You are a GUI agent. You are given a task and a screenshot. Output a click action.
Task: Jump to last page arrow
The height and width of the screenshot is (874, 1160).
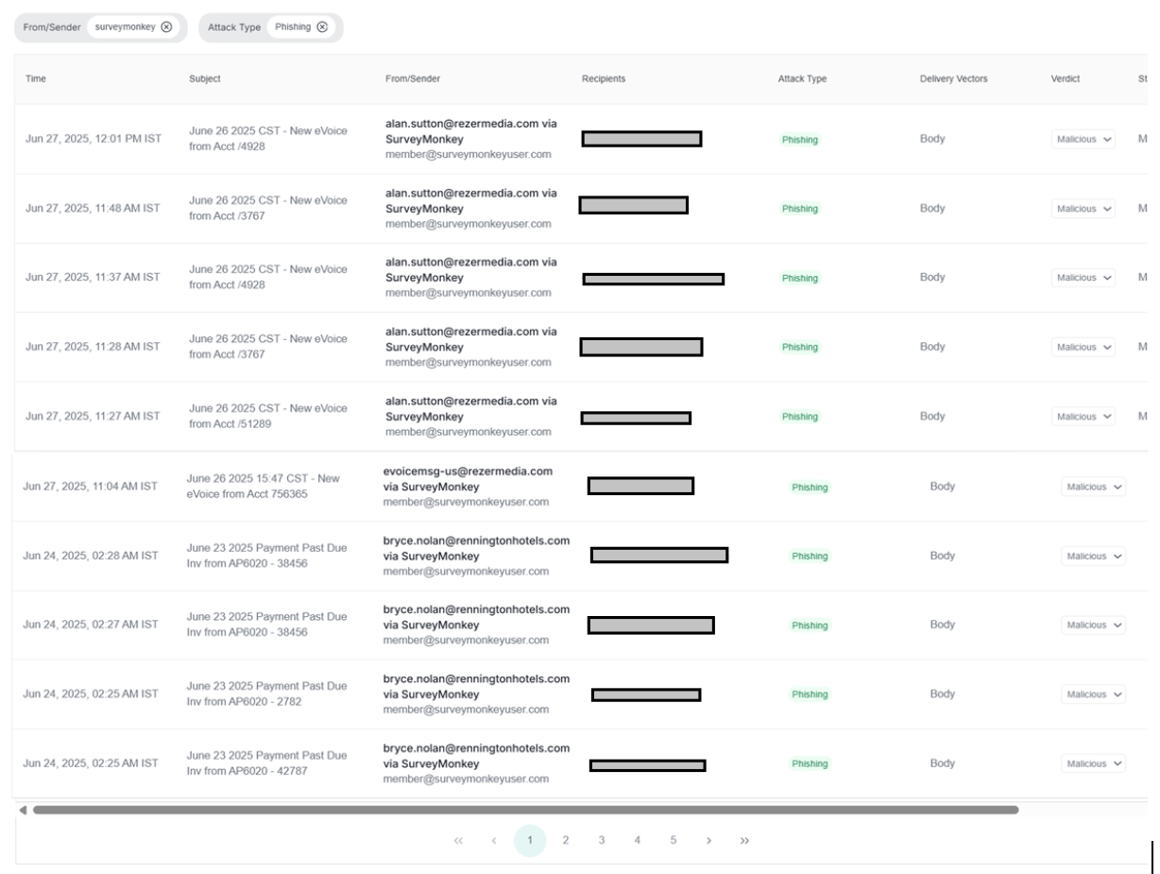744,841
